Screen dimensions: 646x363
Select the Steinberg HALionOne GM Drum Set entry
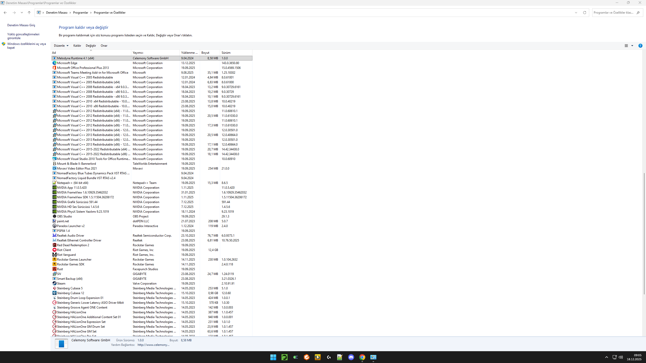point(152,327)
